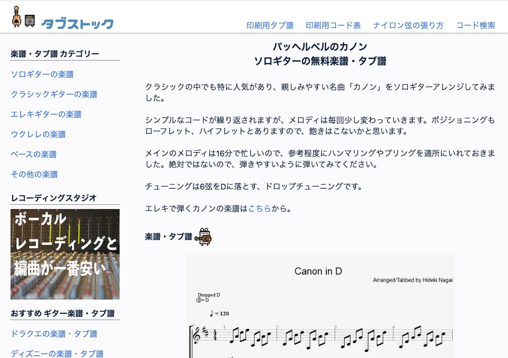Click the tempo marking 120 in the score

tap(219, 313)
